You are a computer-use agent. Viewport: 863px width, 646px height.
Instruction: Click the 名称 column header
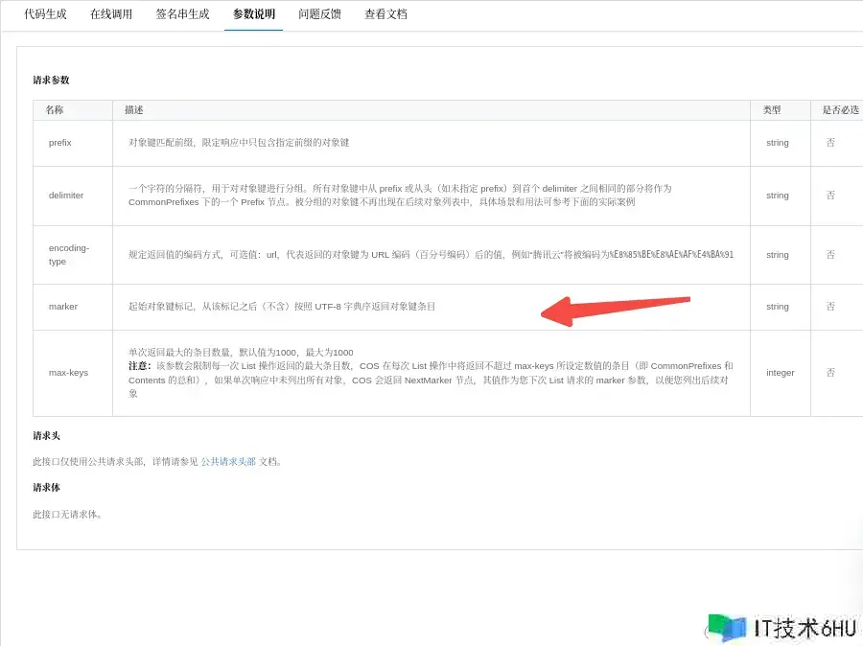(55, 110)
